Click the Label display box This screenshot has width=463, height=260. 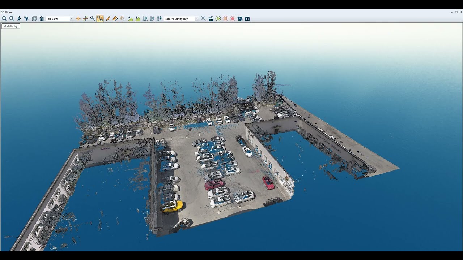(10, 26)
